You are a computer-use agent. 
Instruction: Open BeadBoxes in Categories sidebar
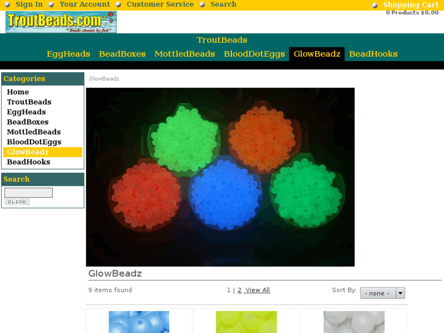[27, 122]
